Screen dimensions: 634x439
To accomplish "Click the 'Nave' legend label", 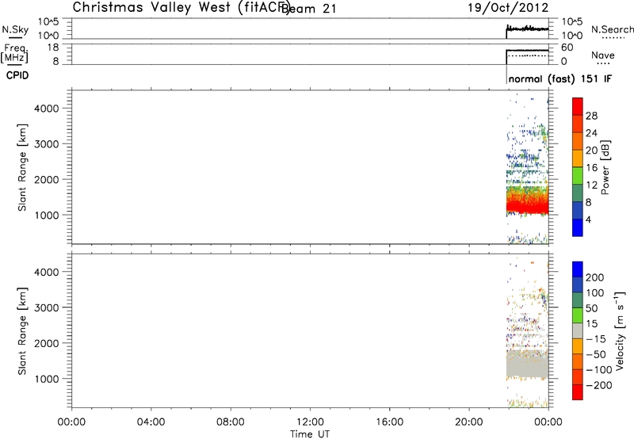I will click(603, 55).
